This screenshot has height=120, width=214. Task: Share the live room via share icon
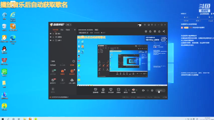[164, 31]
